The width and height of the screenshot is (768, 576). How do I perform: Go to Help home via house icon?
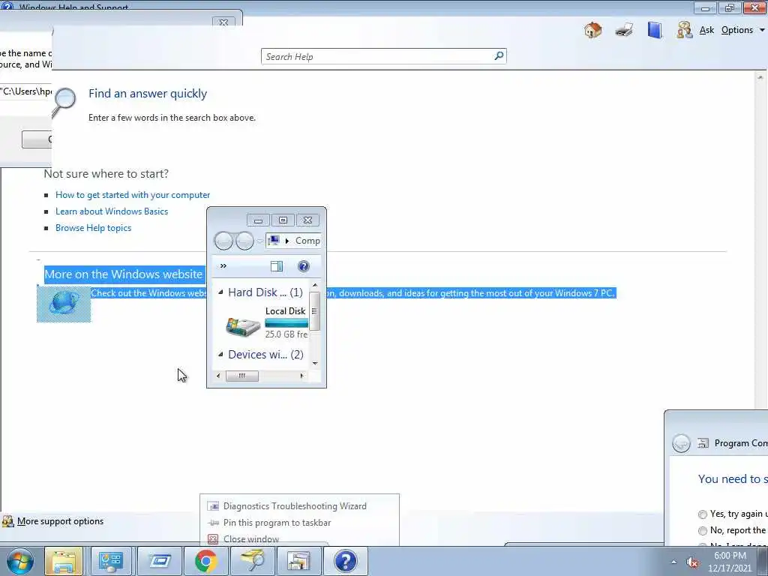point(592,30)
